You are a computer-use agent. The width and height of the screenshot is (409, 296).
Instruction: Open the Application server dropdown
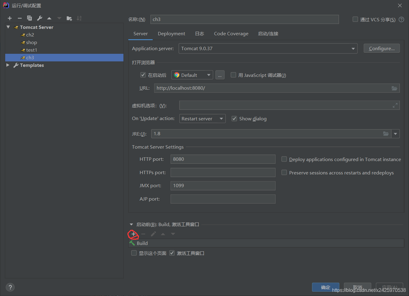coord(268,49)
